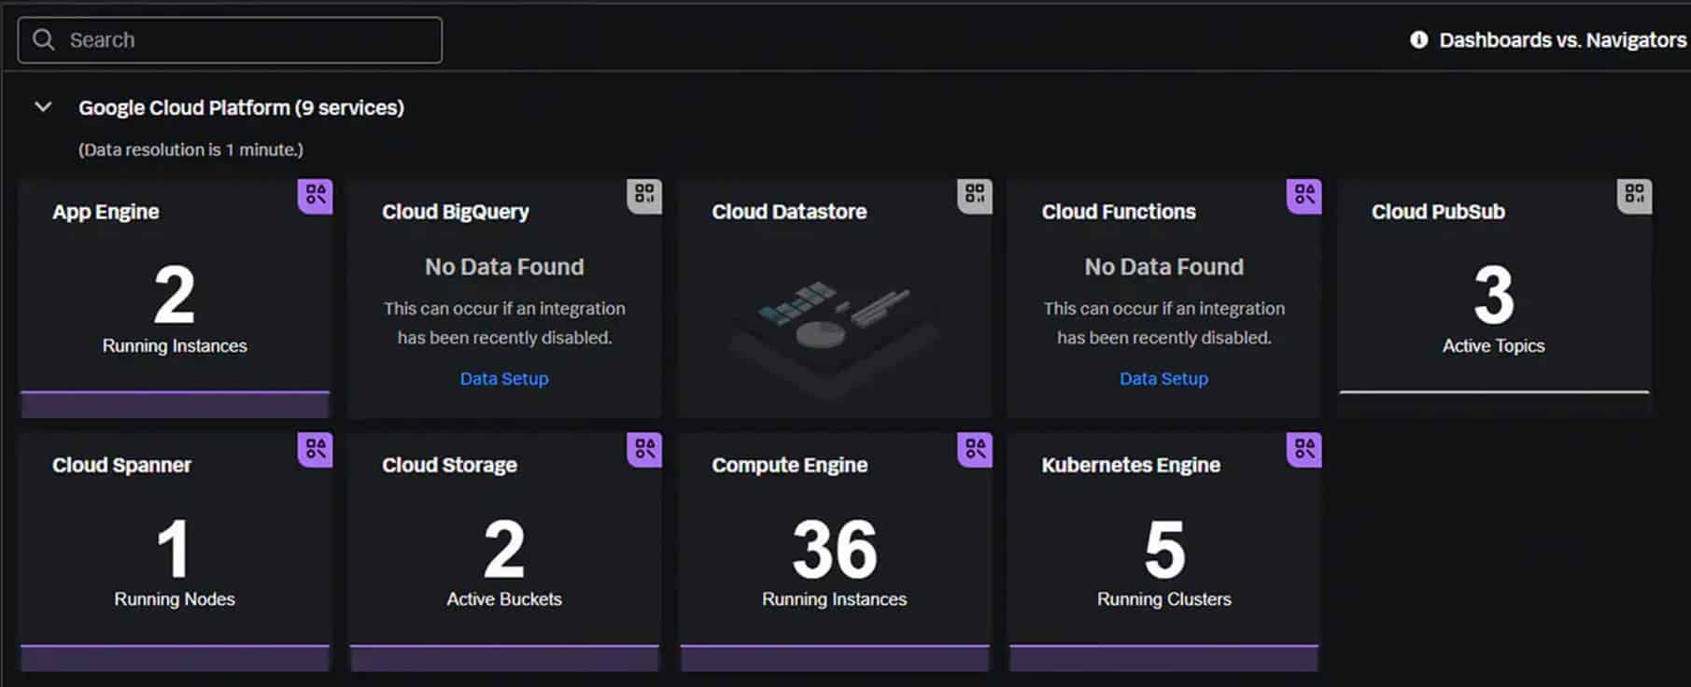Click No Data Found message in Cloud Functions
Image resolution: width=1691 pixels, height=687 pixels.
coord(1163,267)
